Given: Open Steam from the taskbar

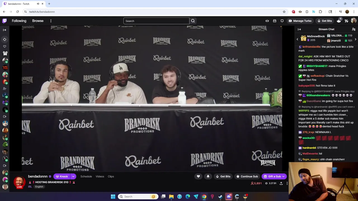Looking at the screenshot, I should click(x=220, y=197).
